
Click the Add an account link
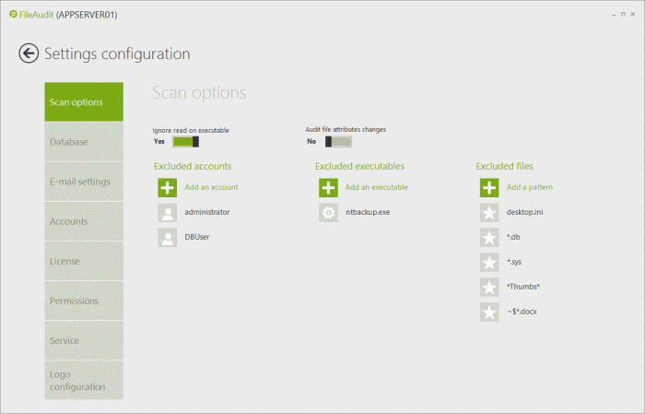[211, 187]
